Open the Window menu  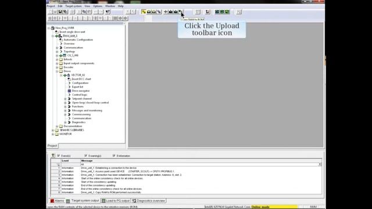coord(110,6)
